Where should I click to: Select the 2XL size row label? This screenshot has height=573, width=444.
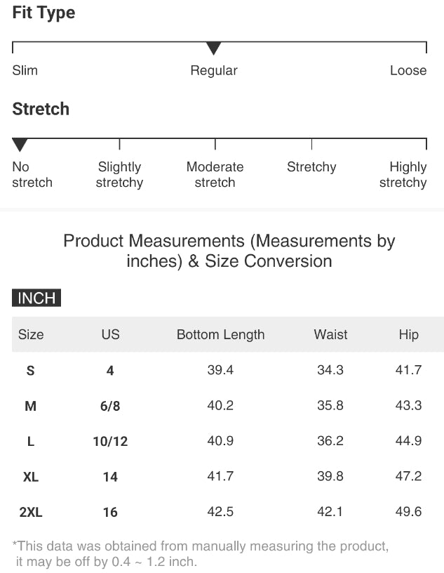click(x=31, y=512)
